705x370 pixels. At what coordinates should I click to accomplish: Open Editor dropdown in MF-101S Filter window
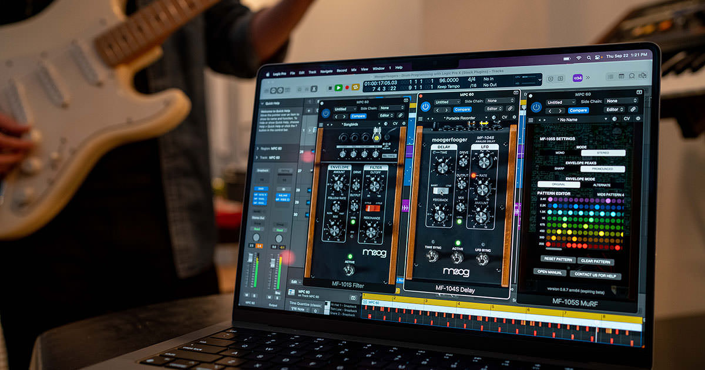(386, 116)
